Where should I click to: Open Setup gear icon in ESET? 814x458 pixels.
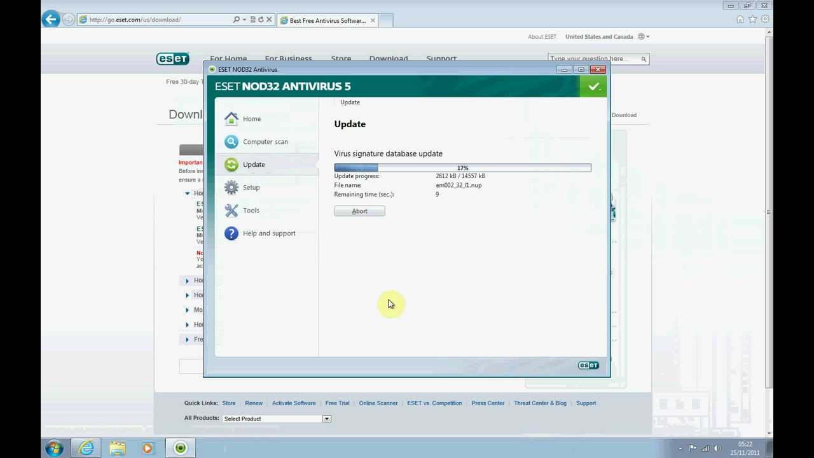tap(231, 188)
